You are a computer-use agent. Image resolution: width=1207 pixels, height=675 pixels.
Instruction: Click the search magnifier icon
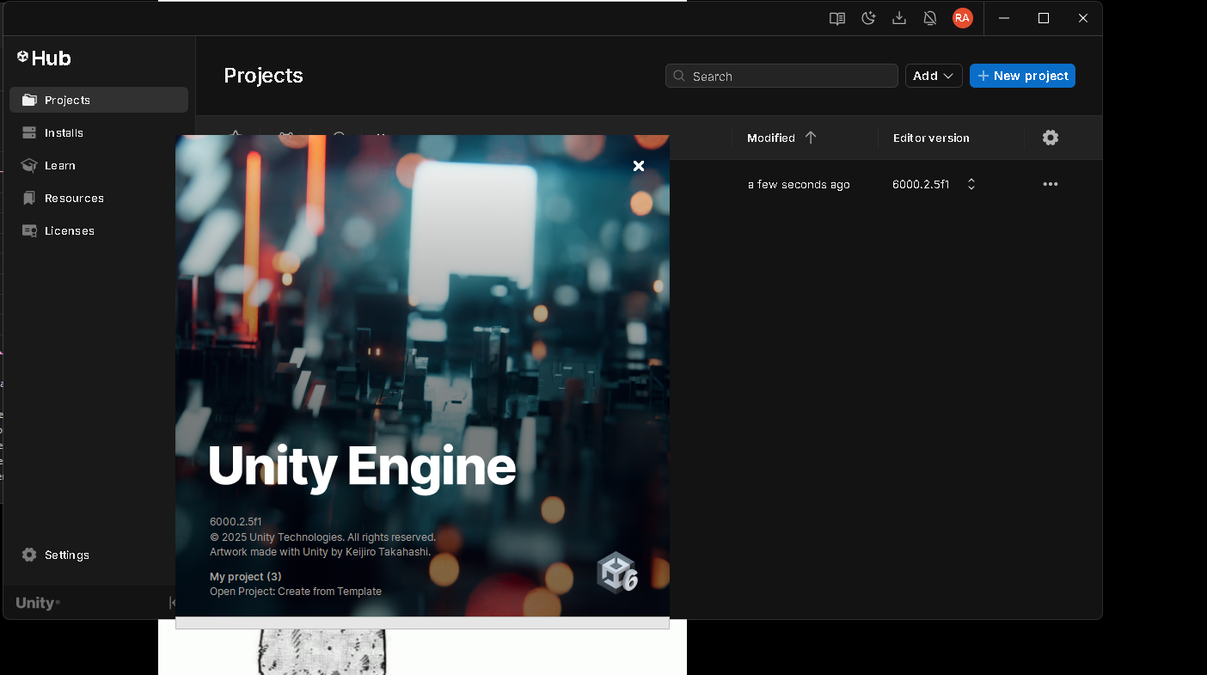[680, 76]
